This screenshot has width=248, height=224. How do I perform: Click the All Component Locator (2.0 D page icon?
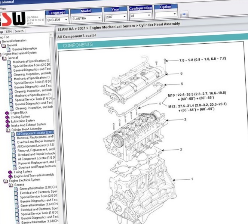click(x=13, y=134)
